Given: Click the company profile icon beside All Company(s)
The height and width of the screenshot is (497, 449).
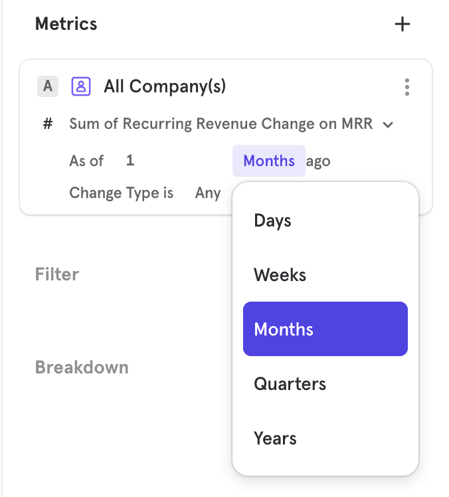Looking at the screenshot, I should coord(81,86).
